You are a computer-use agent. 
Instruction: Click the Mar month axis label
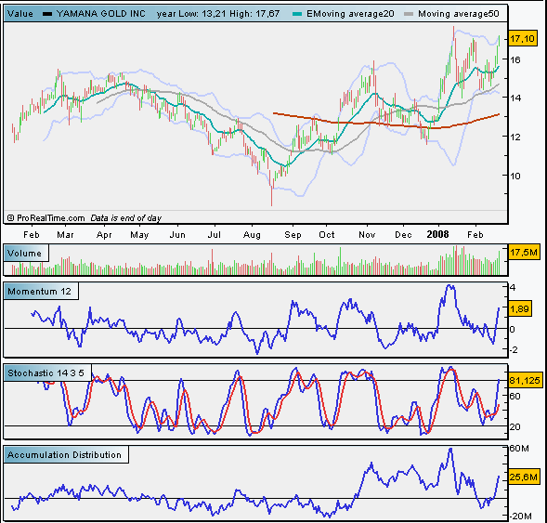[x=65, y=235]
